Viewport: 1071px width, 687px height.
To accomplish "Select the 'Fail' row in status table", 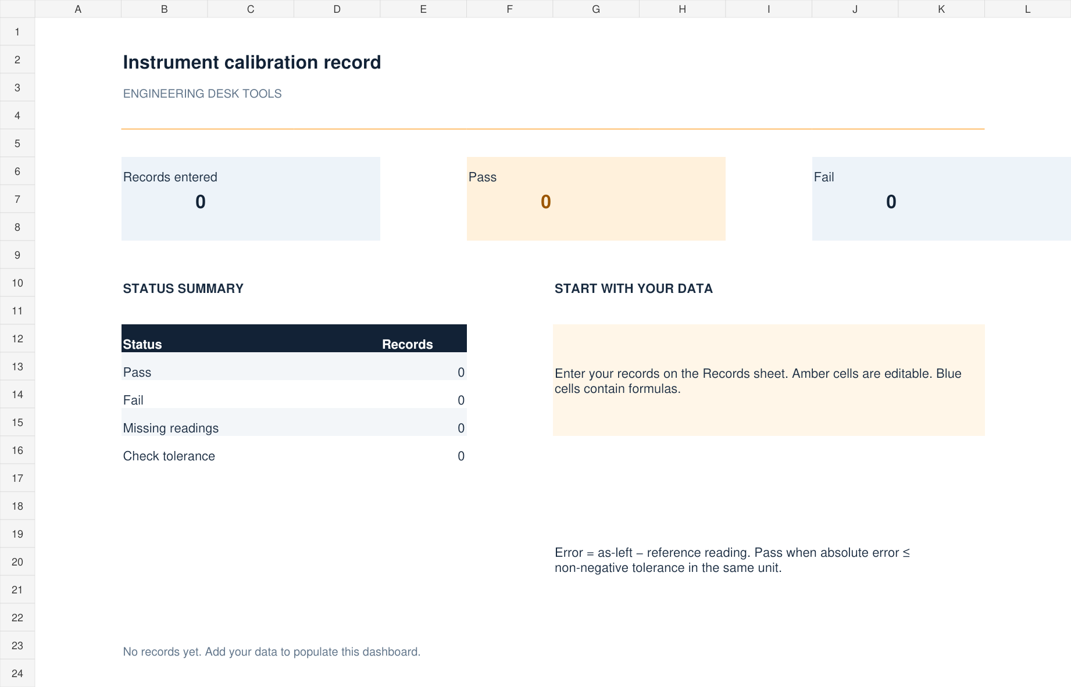I will click(x=294, y=395).
